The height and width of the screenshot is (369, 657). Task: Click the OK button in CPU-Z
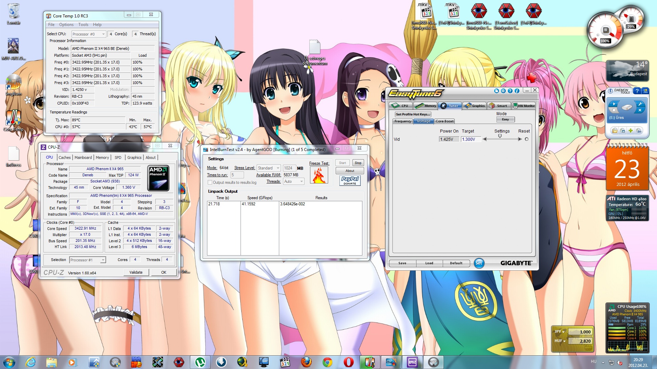164,272
